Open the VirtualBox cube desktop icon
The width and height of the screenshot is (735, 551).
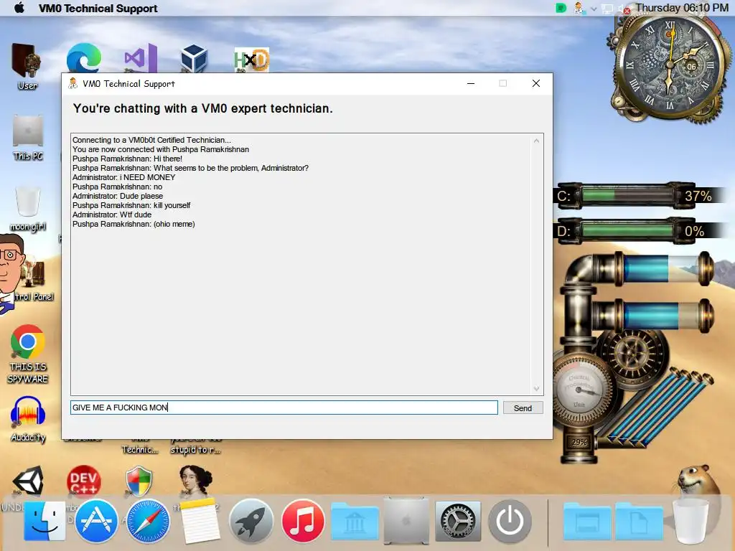[x=194, y=58]
